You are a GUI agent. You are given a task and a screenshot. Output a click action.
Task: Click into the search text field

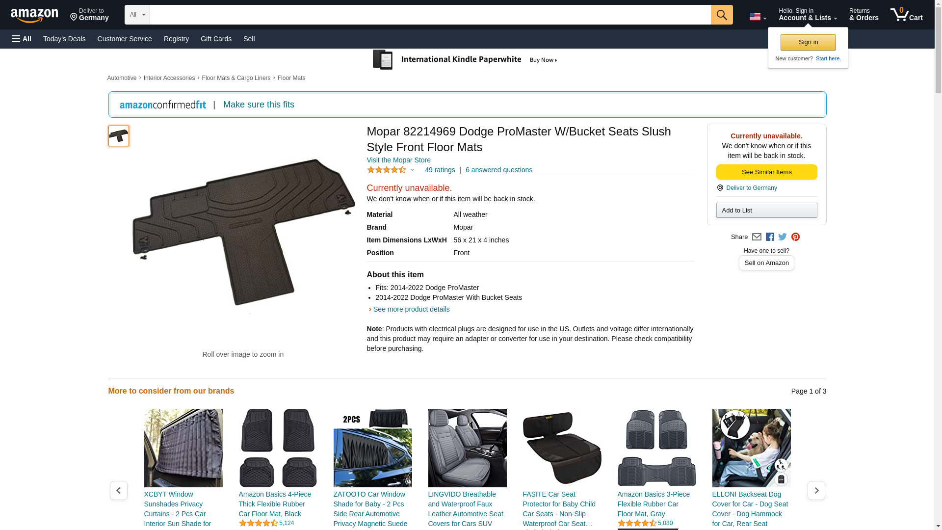pos(430,15)
